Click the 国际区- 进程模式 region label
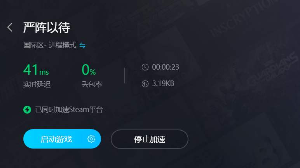This screenshot has width=300, height=168. (50, 45)
